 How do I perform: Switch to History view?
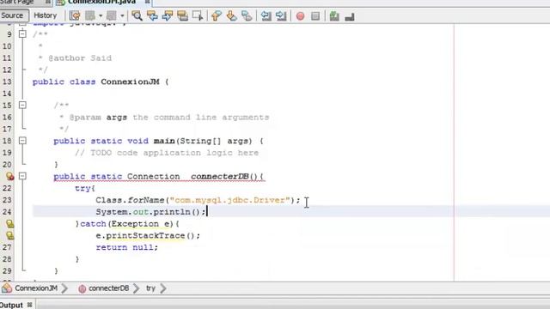click(x=45, y=15)
